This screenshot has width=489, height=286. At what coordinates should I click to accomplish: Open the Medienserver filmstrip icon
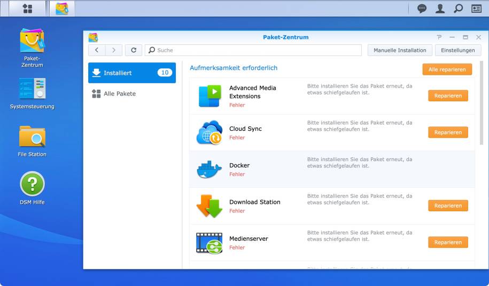coord(209,243)
